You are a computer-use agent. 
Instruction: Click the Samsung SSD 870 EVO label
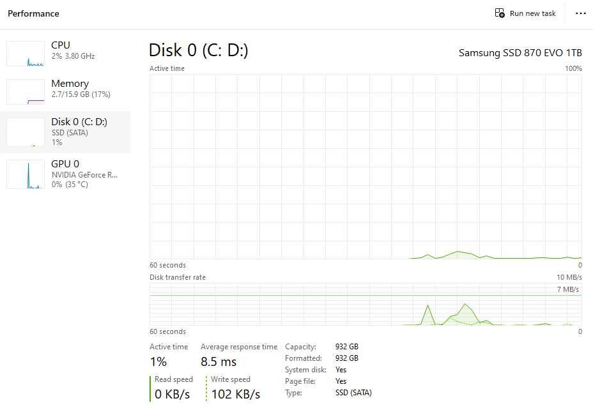[520, 53]
